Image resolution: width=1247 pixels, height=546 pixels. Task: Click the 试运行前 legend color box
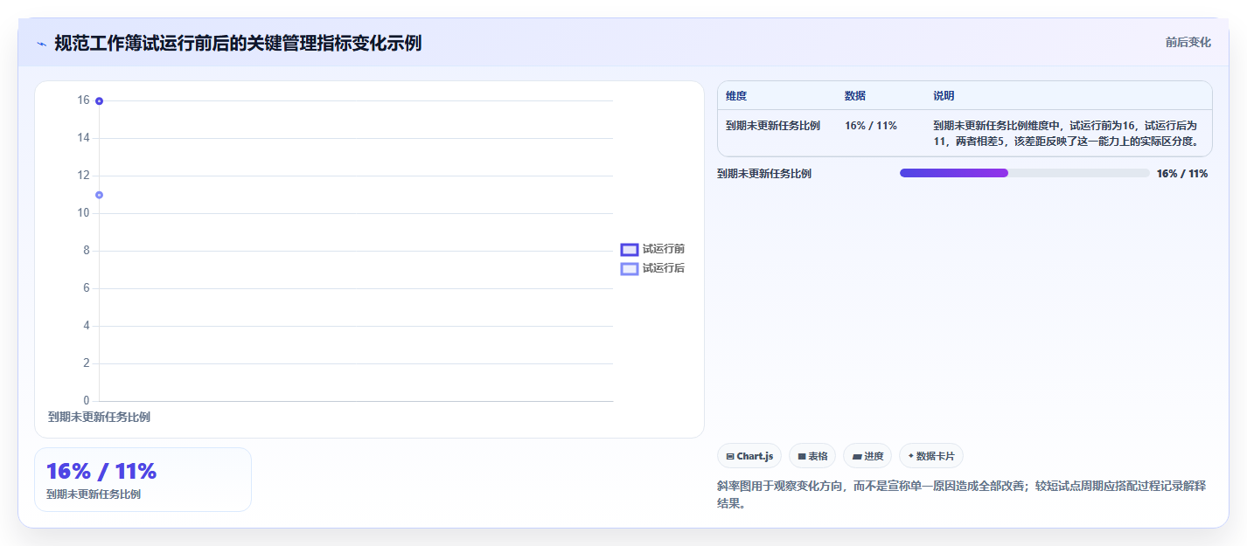[x=630, y=250]
